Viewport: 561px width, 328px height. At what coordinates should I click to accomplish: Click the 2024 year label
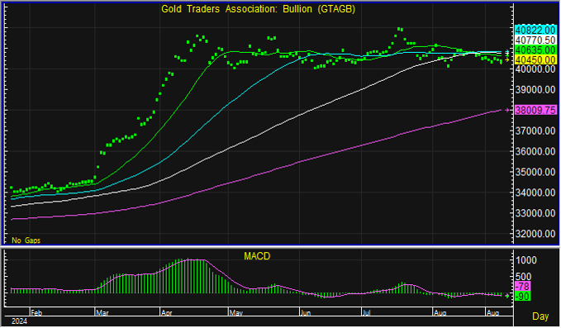click(19, 321)
